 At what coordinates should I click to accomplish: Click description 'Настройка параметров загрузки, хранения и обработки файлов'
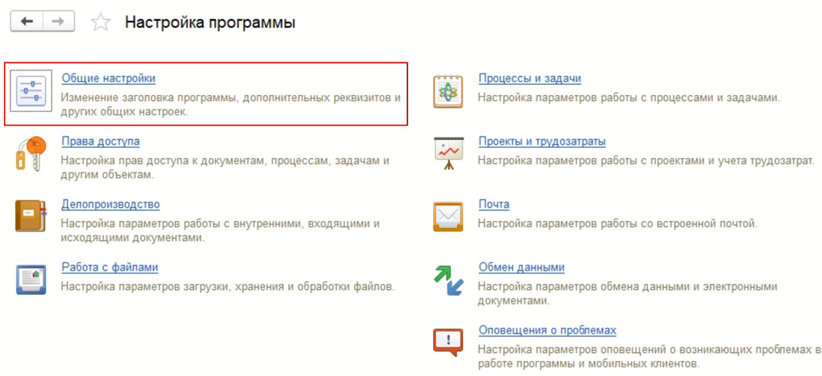[228, 286]
